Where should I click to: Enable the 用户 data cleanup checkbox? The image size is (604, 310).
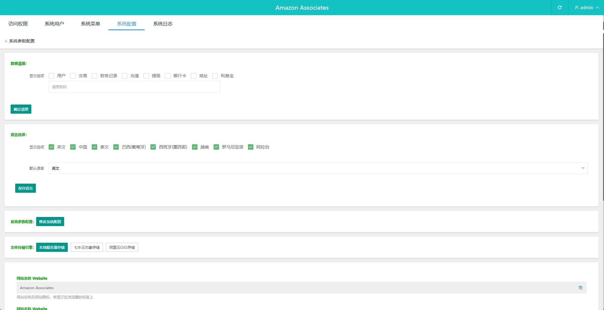point(51,76)
